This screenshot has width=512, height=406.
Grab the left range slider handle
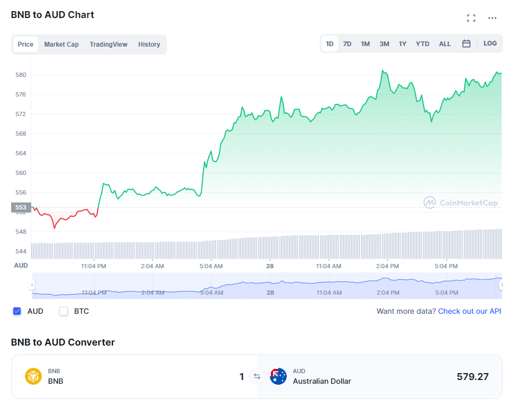coord(32,285)
